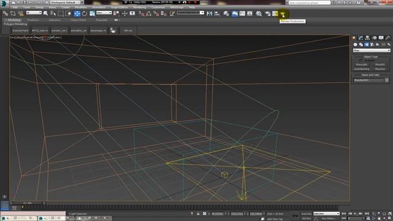The image size is (393, 221).
Task: Open the Layer Manager
Action: point(226,14)
